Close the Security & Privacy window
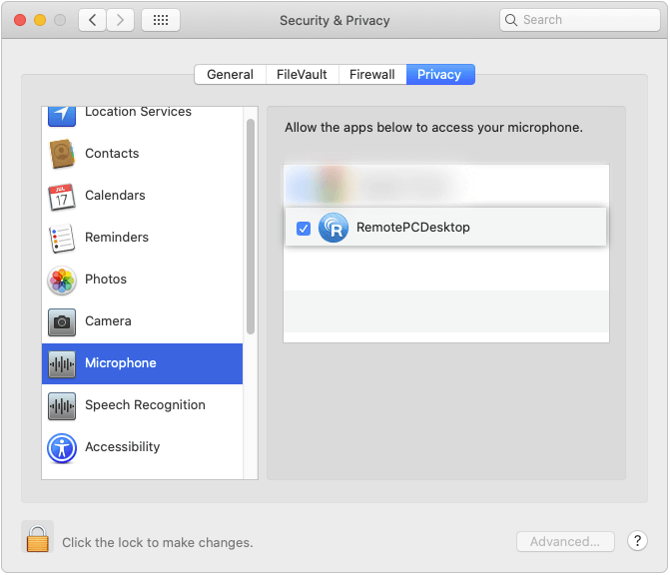The image size is (670, 575). [20, 20]
